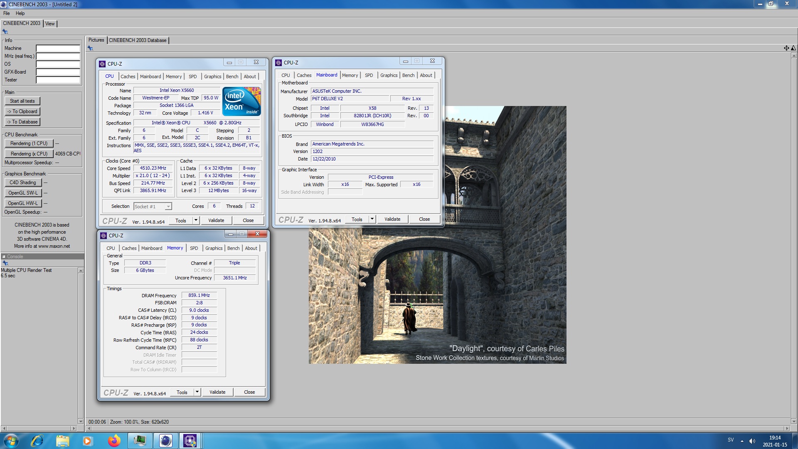Viewport: 798px width, 449px height.
Task: Click Tools button in Mainboard window
Action: coord(357,219)
